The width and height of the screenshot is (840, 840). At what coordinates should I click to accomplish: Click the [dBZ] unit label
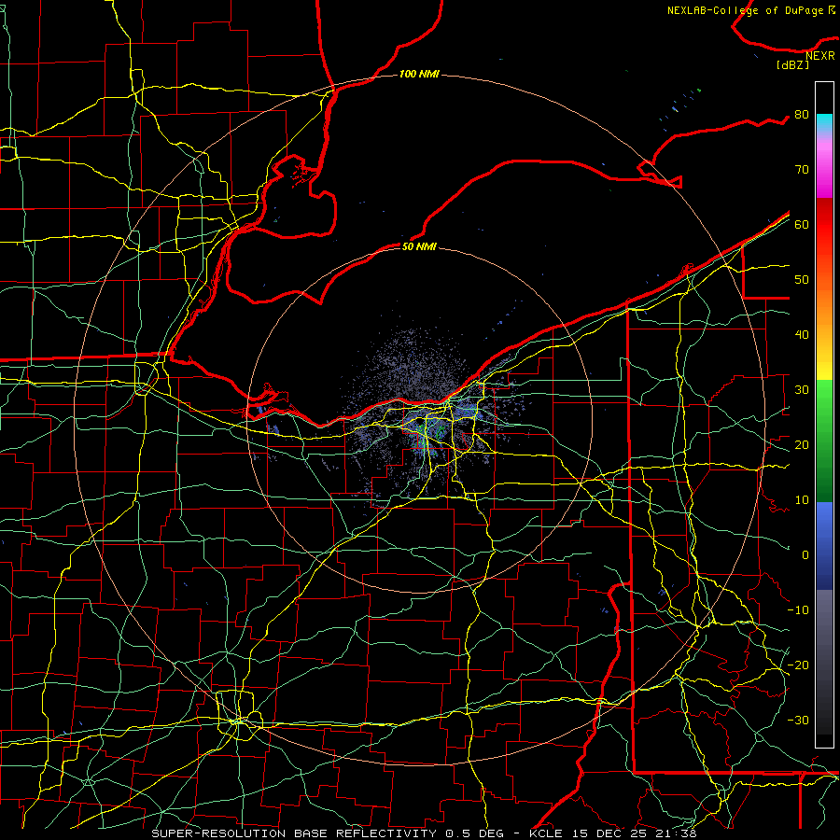pyautogui.click(x=792, y=64)
